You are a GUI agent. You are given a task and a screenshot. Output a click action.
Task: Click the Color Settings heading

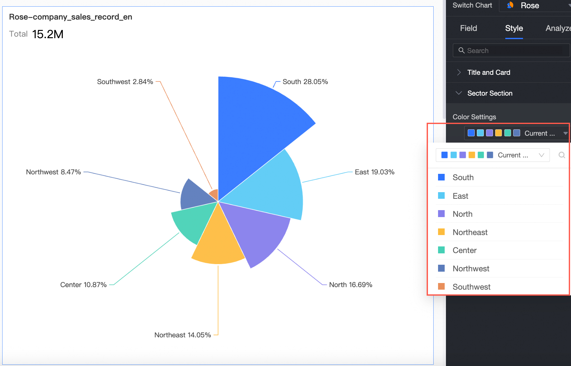tap(474, 117)
